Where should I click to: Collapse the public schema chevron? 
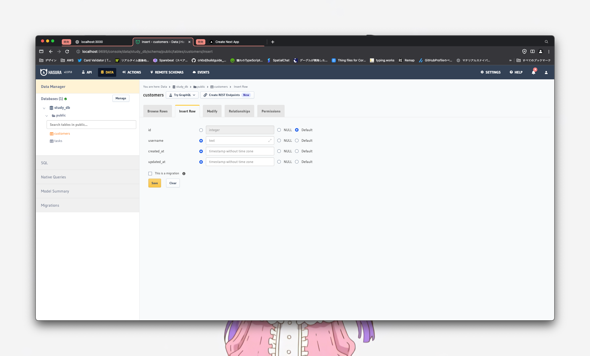pos(47,116)
